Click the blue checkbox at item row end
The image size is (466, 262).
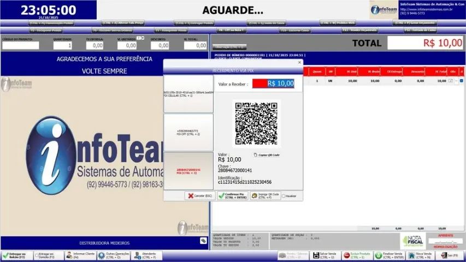tap(462, 80)
